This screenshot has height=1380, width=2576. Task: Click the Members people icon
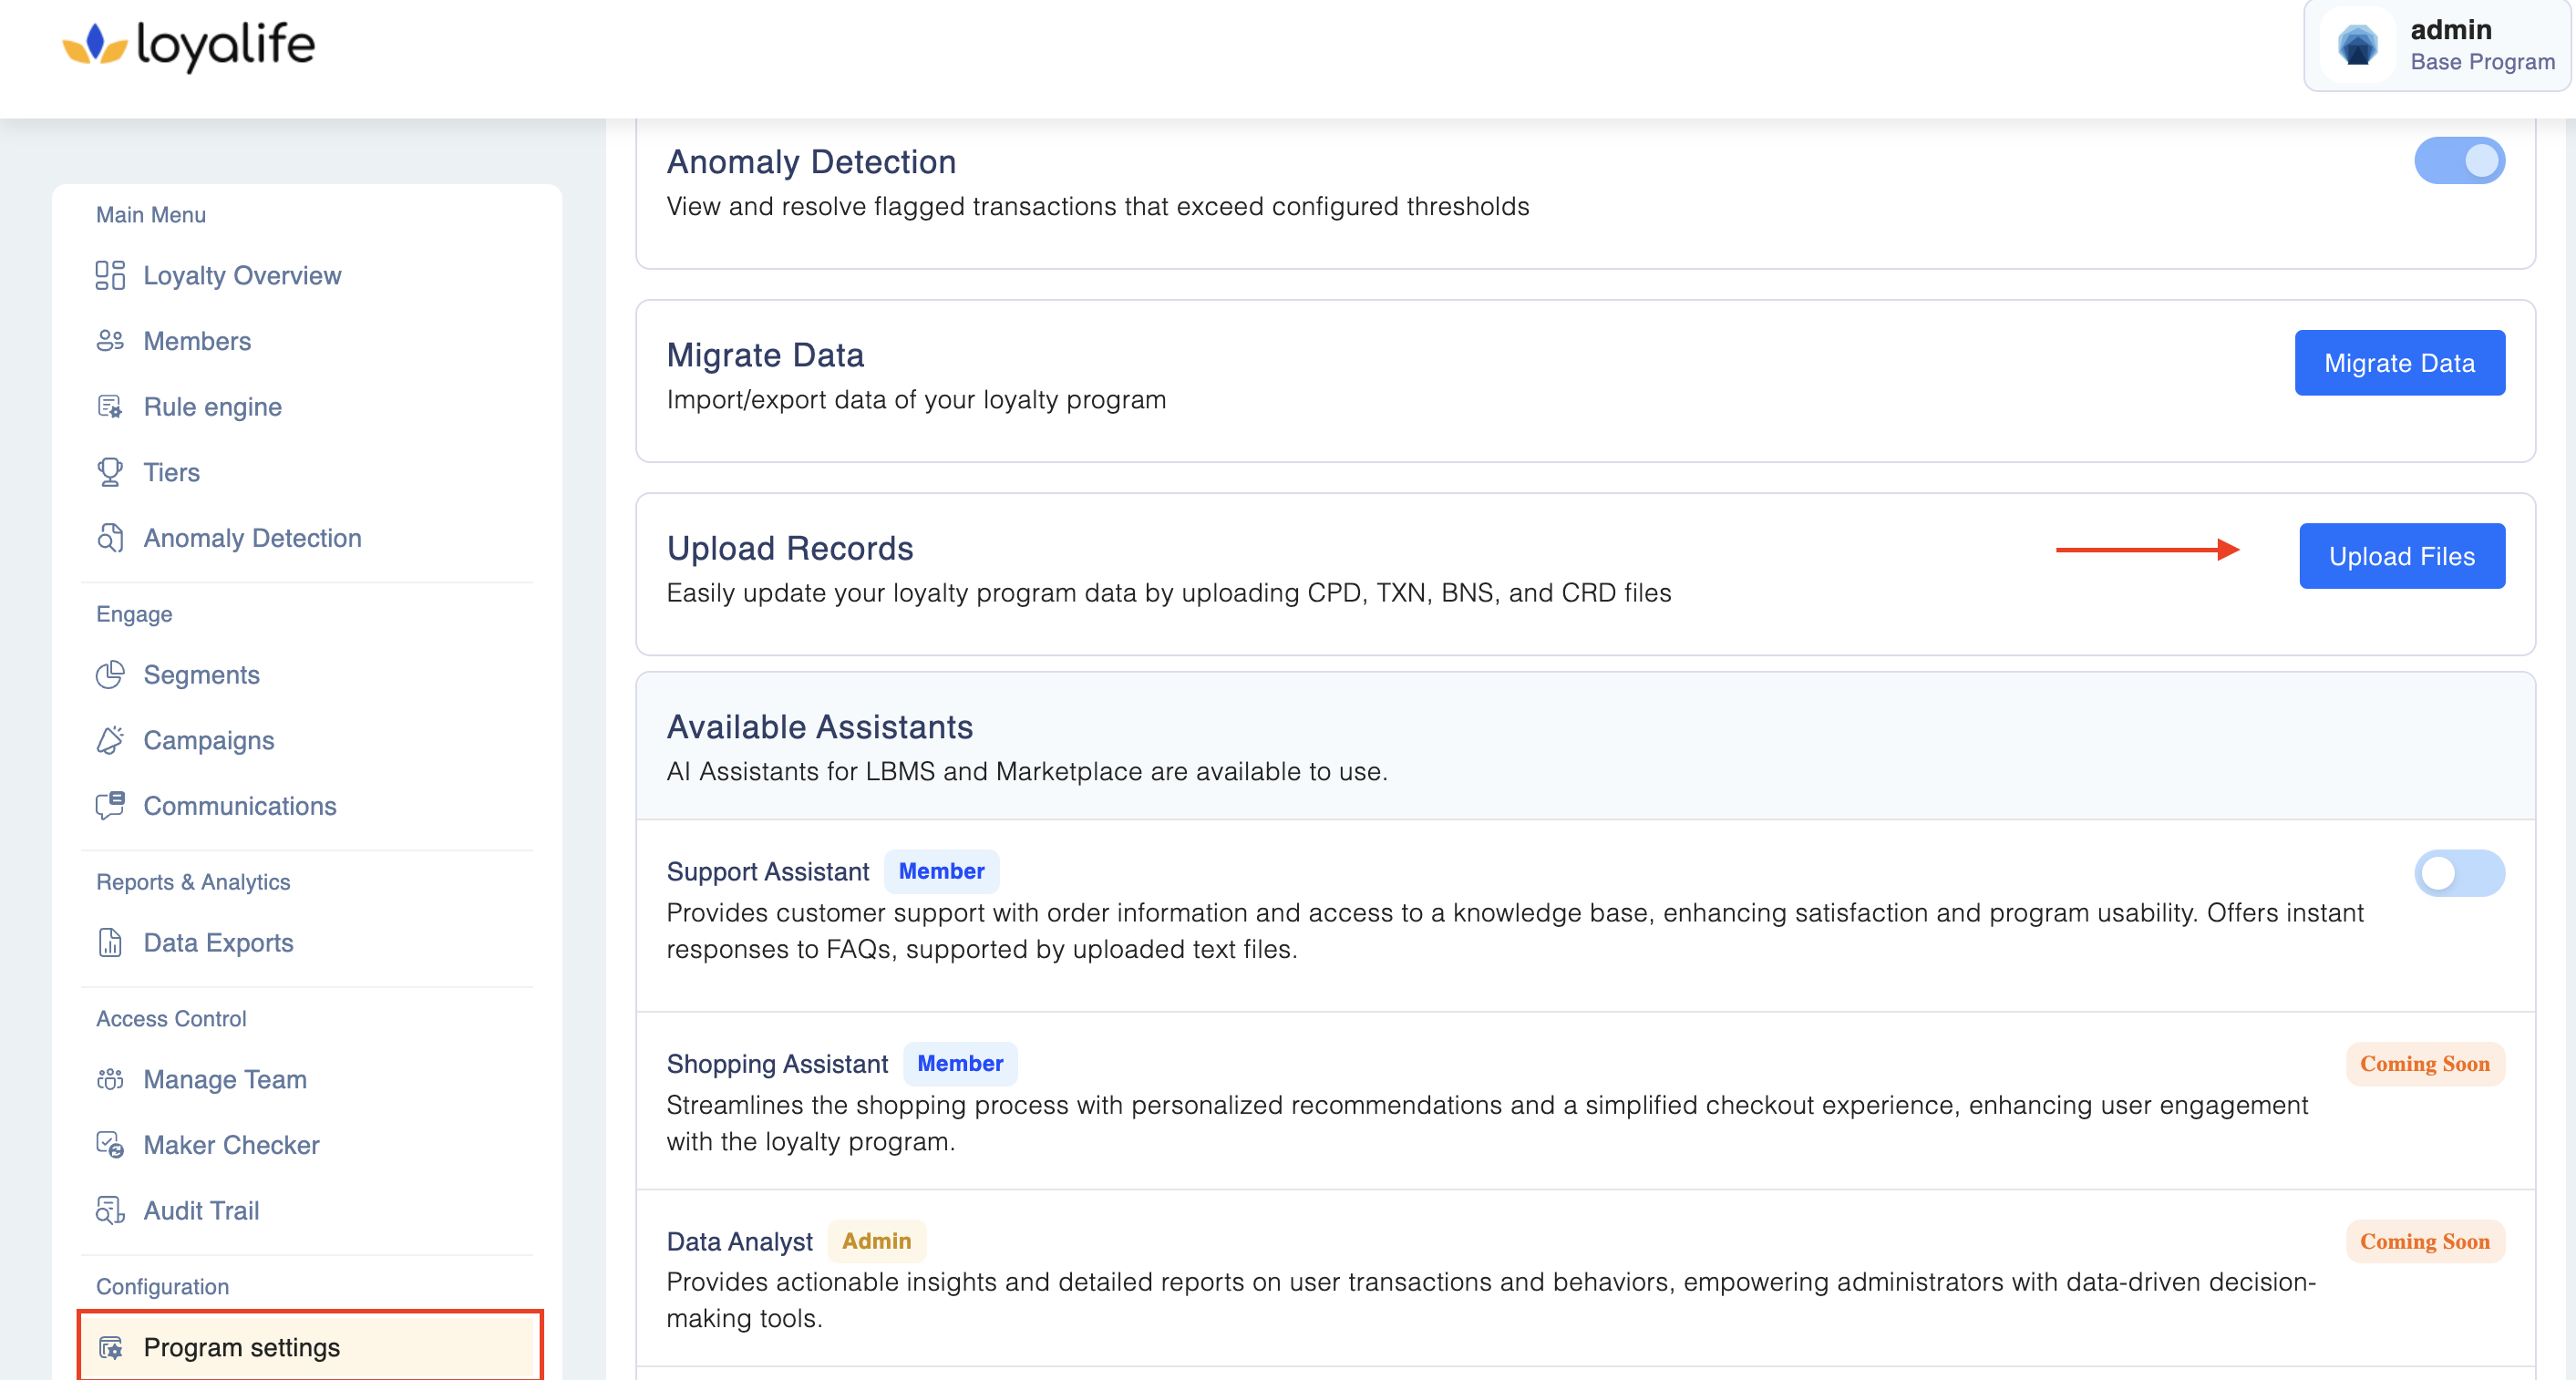coord(110,341)
